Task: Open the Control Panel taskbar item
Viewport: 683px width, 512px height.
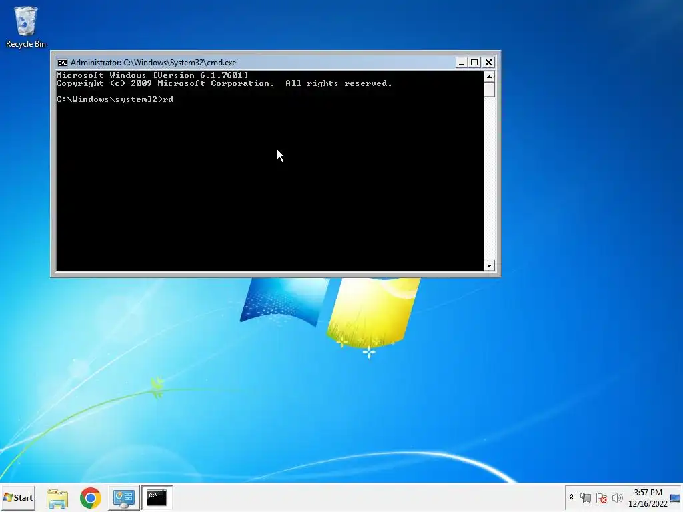Action: click(123, 498)
